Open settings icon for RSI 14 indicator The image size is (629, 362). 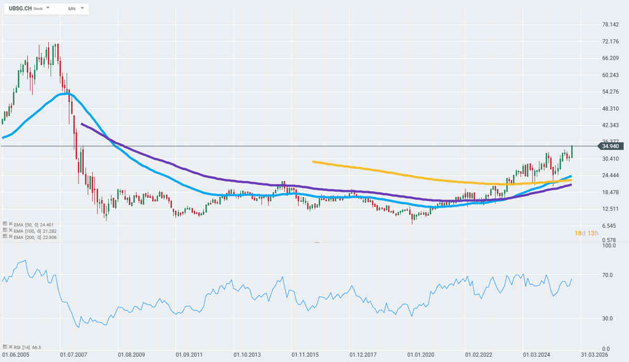tap(5, 347)
